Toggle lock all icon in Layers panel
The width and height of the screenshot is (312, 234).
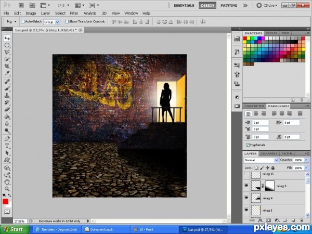pos(273,168)
